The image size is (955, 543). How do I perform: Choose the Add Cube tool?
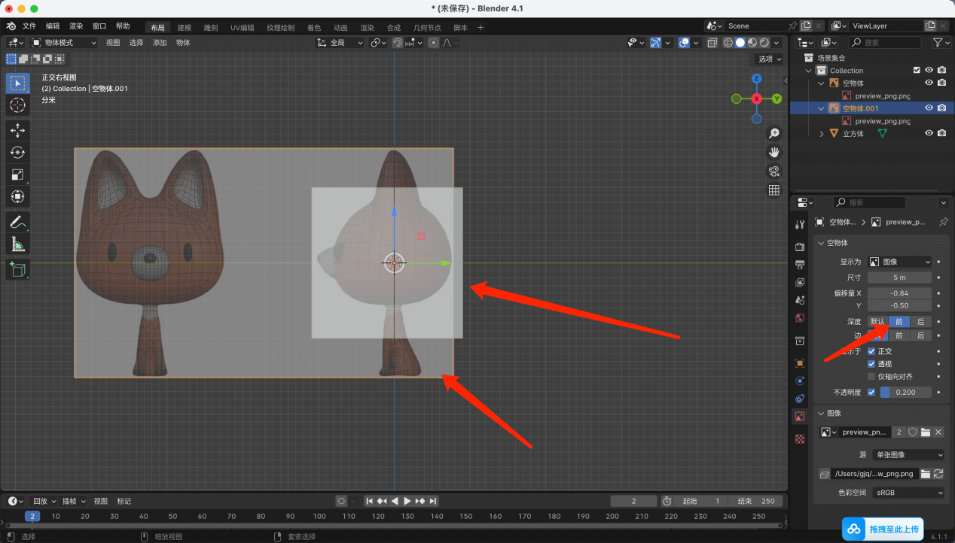18,269
